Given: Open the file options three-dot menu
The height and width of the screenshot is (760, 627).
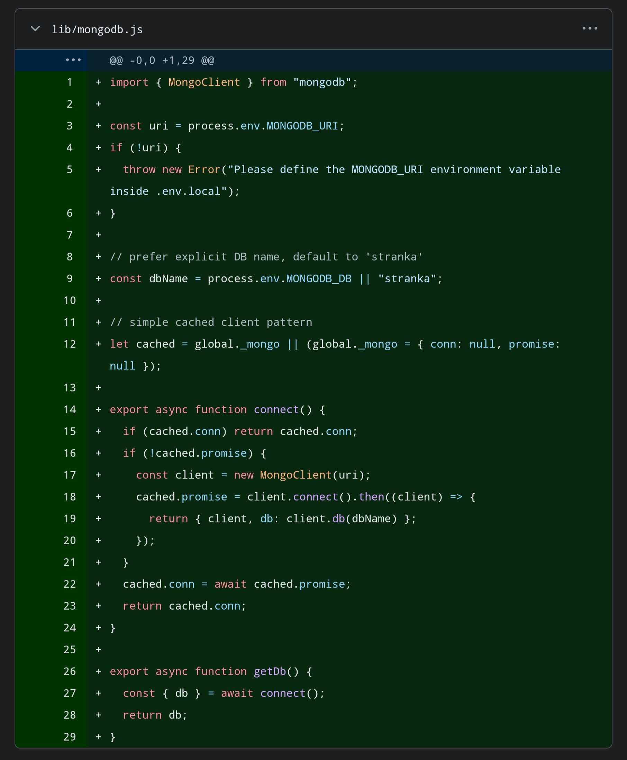Looking at the screenshot, I should click(x=589, y=28).
